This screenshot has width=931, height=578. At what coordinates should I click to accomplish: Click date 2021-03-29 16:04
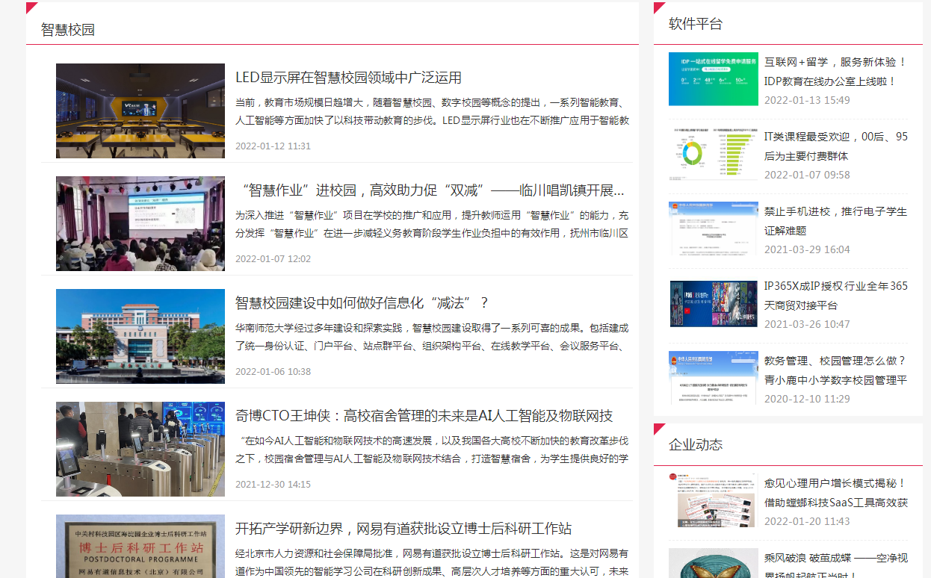coord(807,249)
